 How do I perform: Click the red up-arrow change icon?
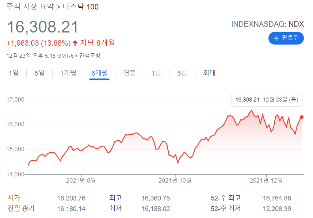(x=75, y=43)
